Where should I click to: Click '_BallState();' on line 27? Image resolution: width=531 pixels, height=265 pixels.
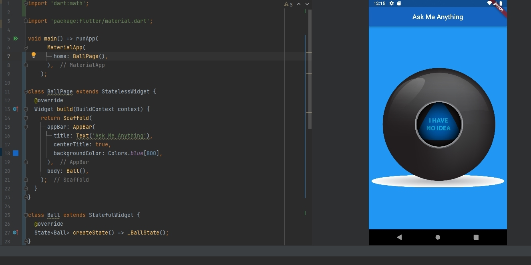pos(148,233)
